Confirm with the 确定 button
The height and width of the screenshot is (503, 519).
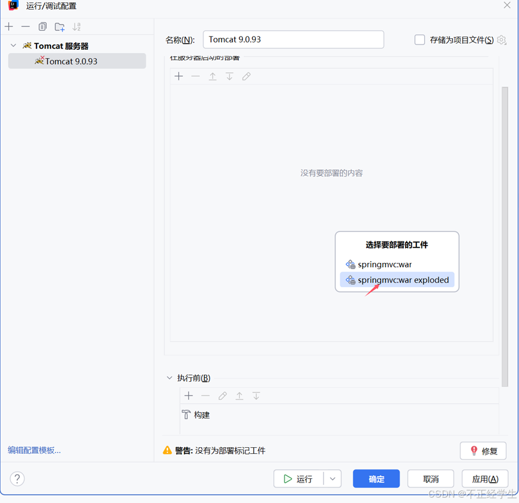click(376, 479)
